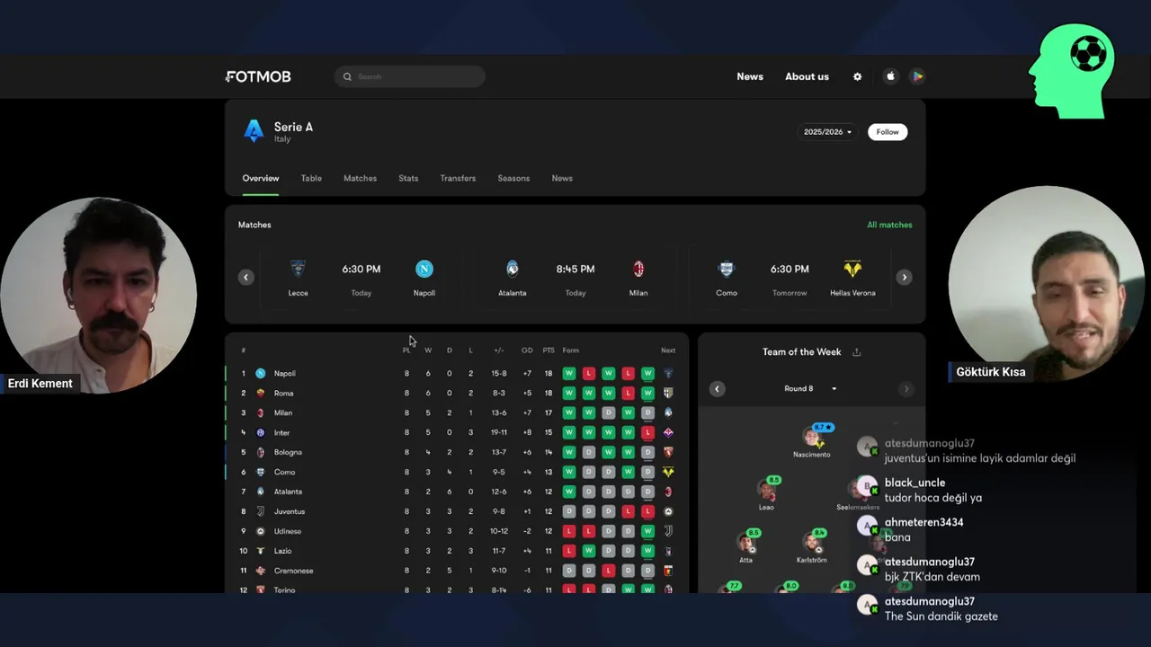Follow the Serie A league
Screen dimensions: 1151x647
(888, 132)
